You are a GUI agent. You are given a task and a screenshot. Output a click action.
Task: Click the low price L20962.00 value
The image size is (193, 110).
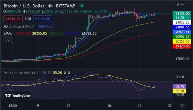(x=50, y=11)
